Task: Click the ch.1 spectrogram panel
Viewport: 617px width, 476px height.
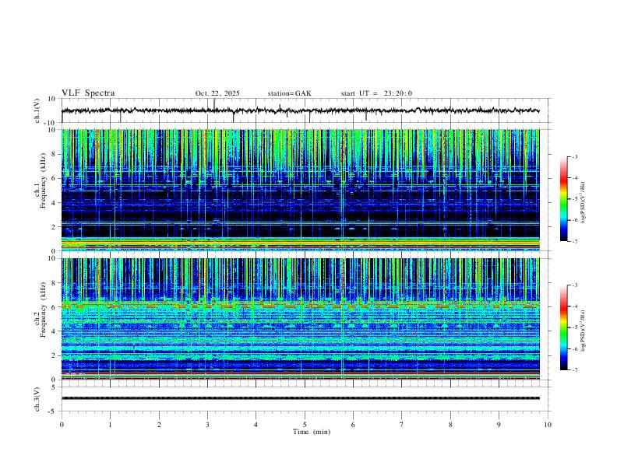Action: (300, 190)
